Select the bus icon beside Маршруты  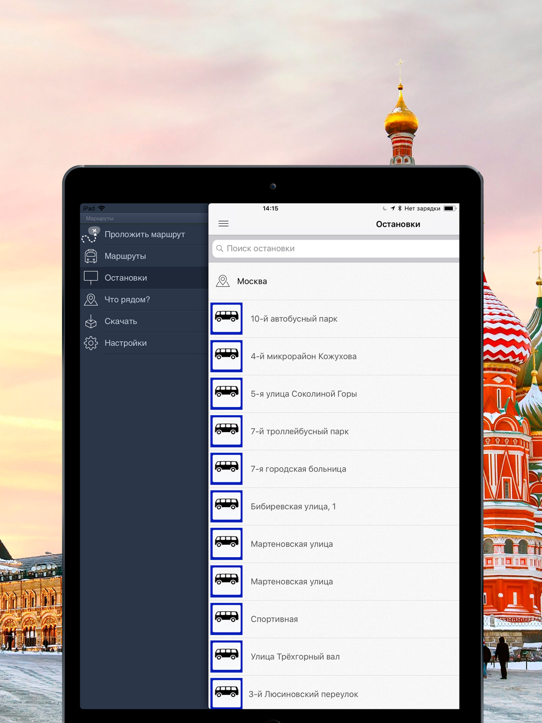91,256
